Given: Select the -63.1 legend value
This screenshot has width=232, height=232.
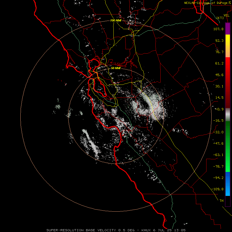Looking at the screenshot, I should (x=218, y=155).
